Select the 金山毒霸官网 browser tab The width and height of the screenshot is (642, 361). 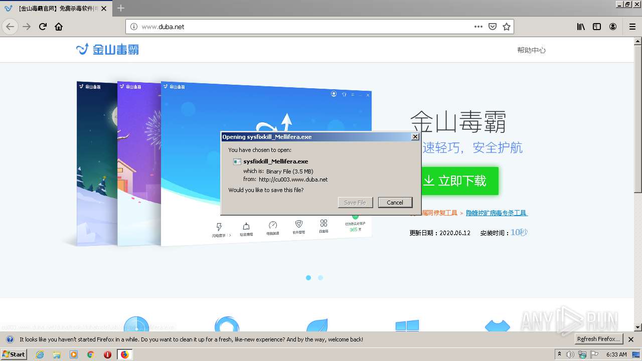[56, 9]
